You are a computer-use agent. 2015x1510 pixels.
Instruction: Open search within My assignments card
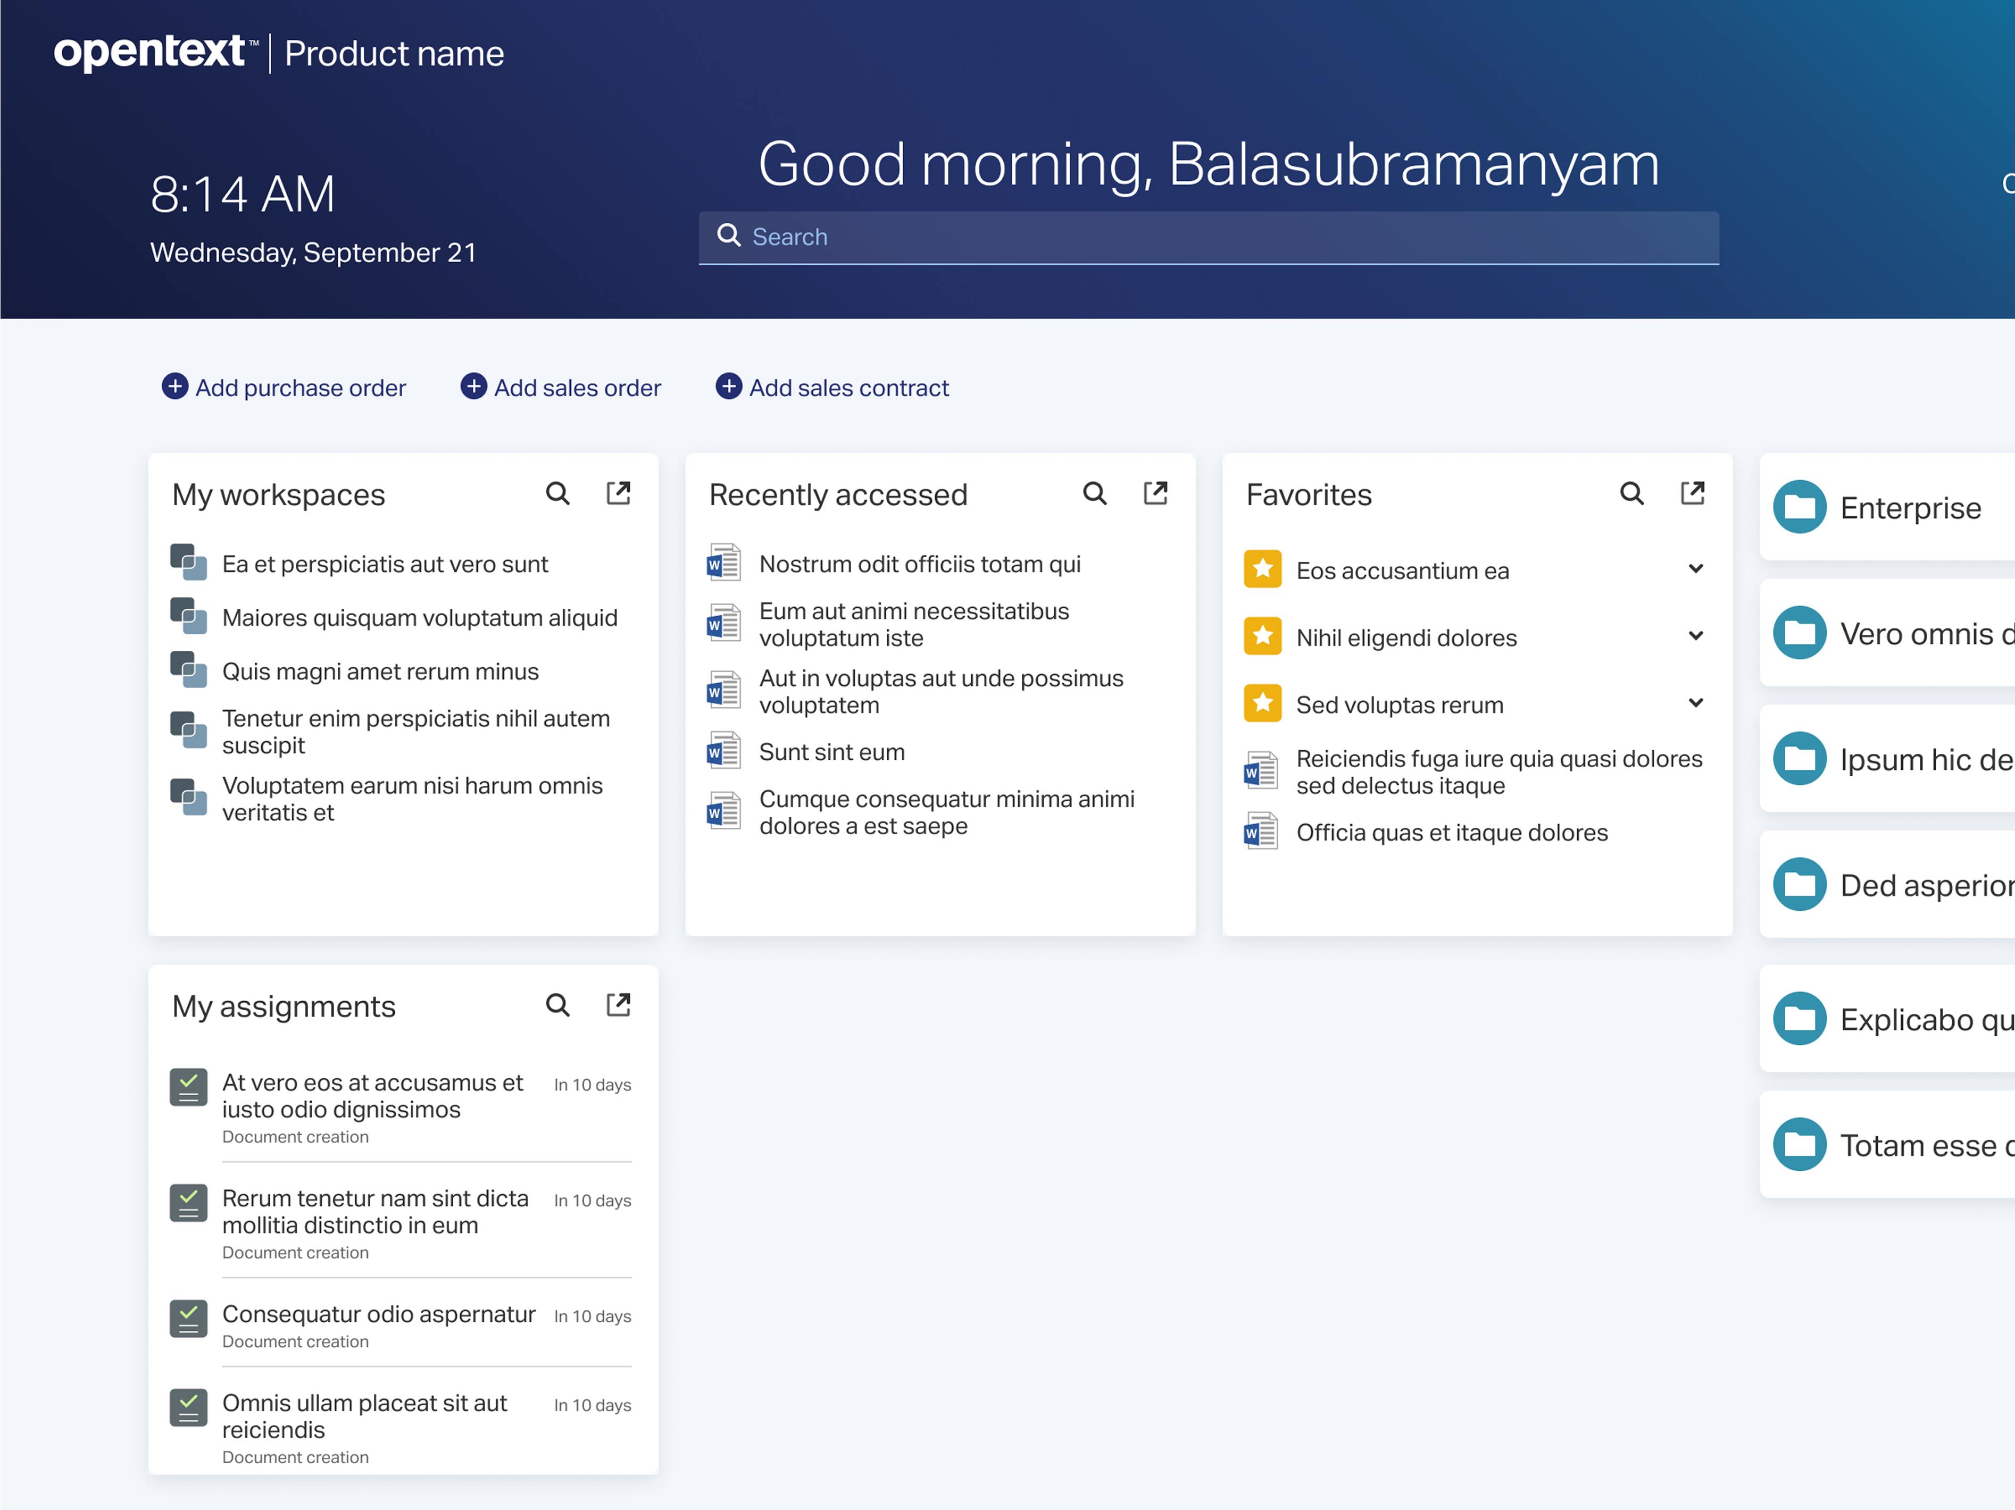click(x=557, y=1004)
